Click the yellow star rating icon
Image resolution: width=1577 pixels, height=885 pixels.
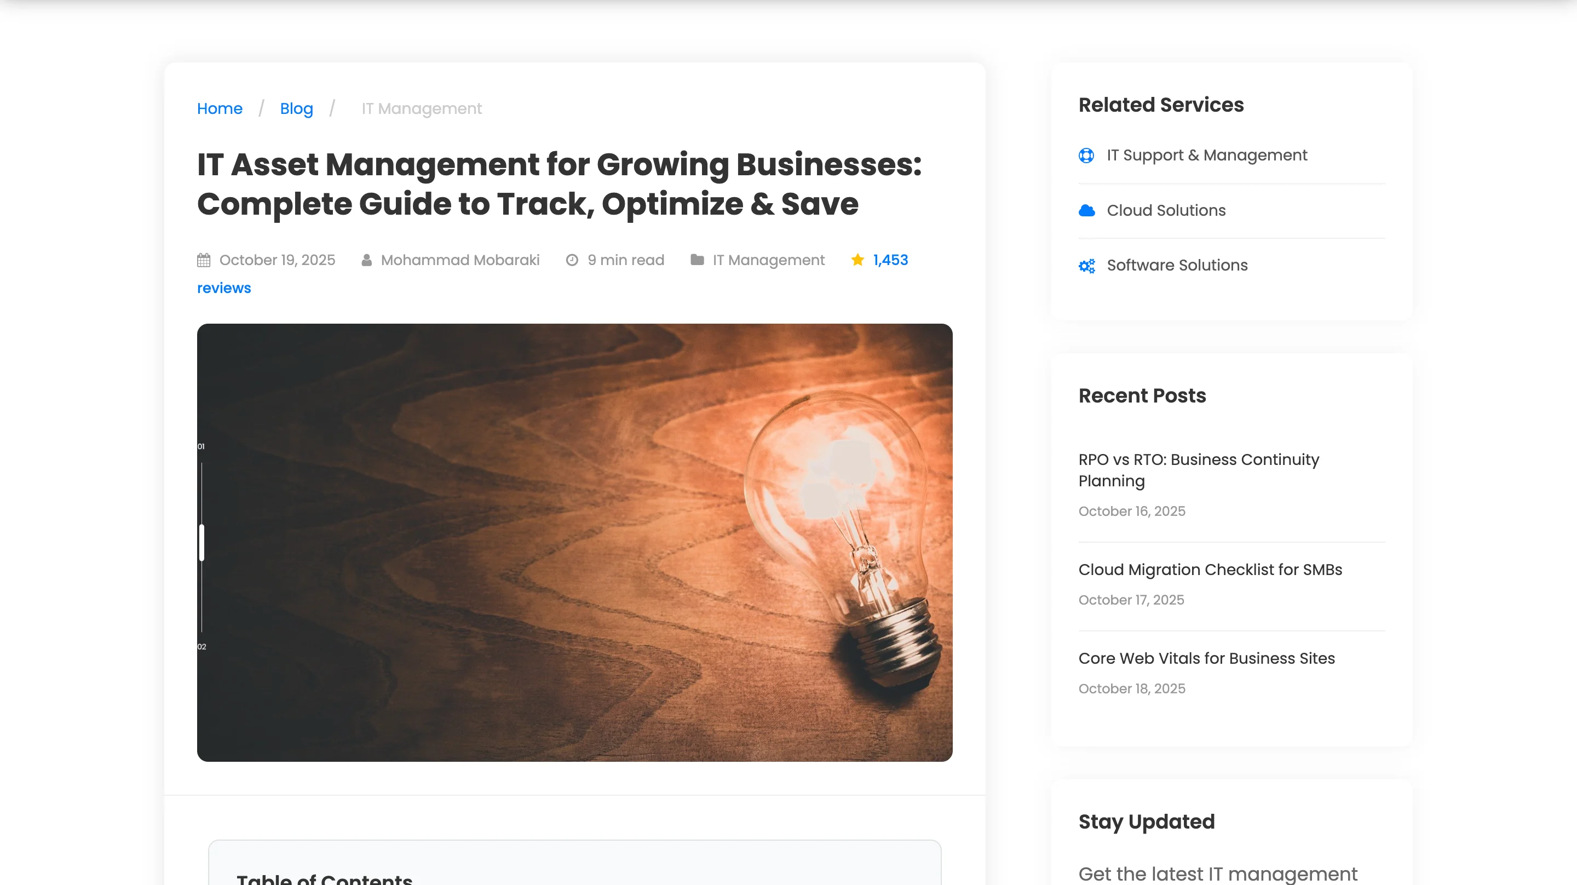[857, 260]
